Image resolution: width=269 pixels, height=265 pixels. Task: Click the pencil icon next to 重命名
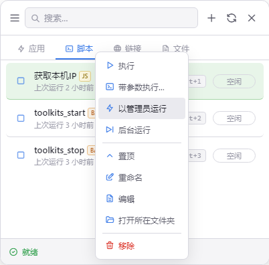(110, 177)
